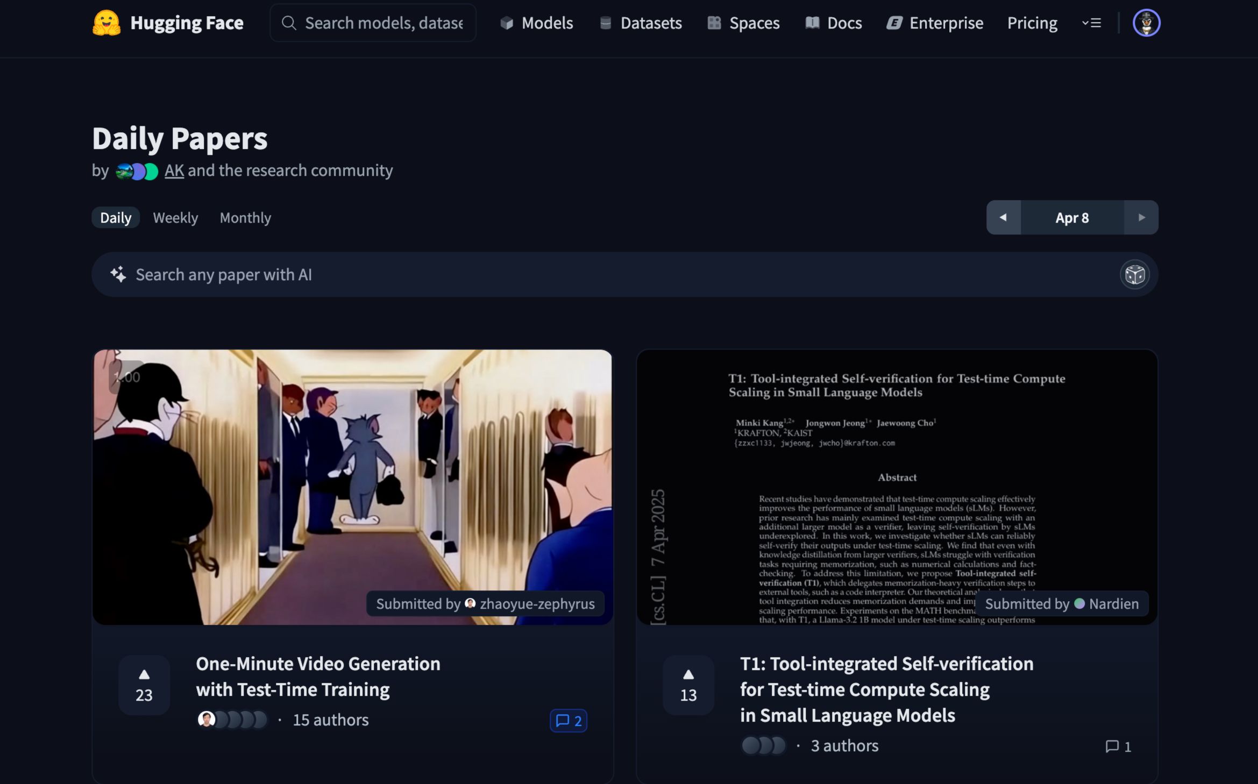Screen dimensions: 1258x784
Task: Focus the Search models, datasets field
Action: (373, 23)
